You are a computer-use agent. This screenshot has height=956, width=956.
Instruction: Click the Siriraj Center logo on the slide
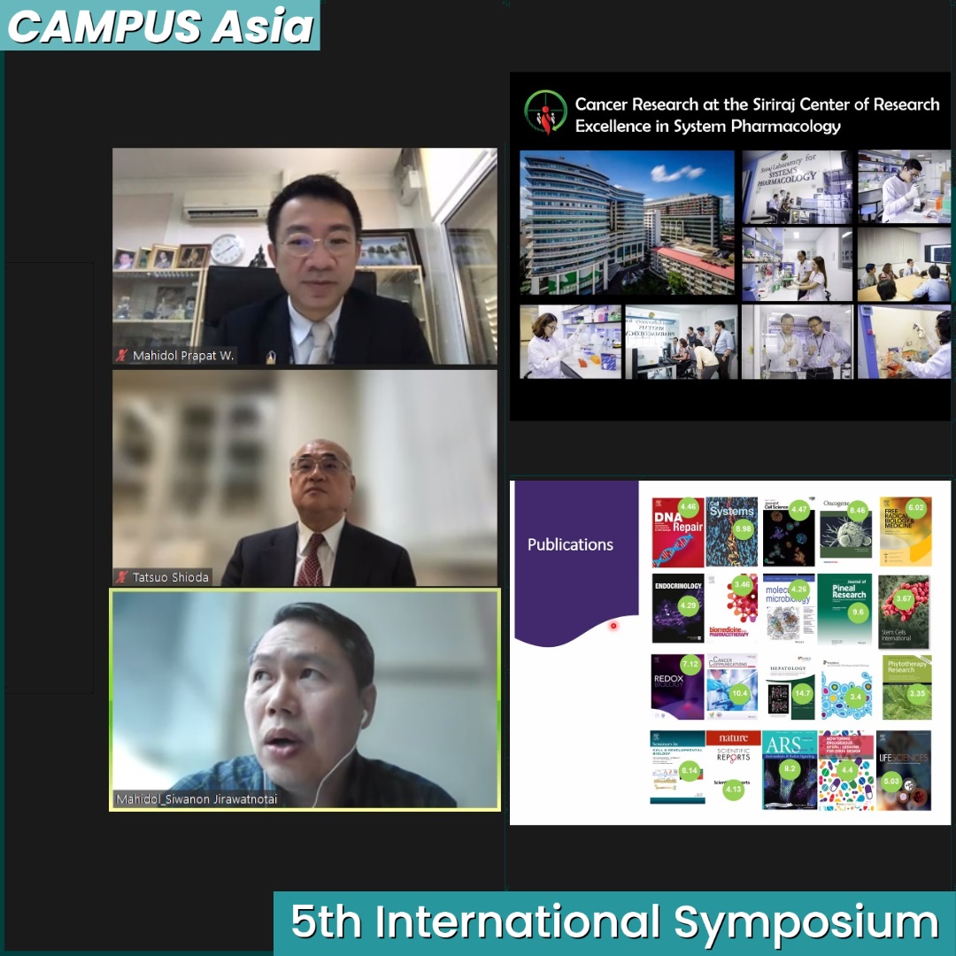545,113
